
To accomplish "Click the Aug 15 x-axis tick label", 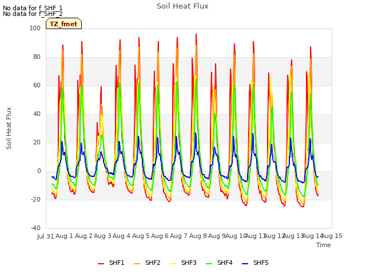I will click(332, 236).
